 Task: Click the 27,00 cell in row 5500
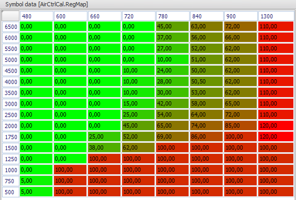(x=172, y=48)
